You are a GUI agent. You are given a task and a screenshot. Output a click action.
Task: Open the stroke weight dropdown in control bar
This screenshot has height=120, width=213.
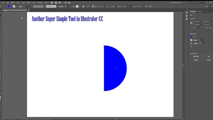[x=31, y=6]
